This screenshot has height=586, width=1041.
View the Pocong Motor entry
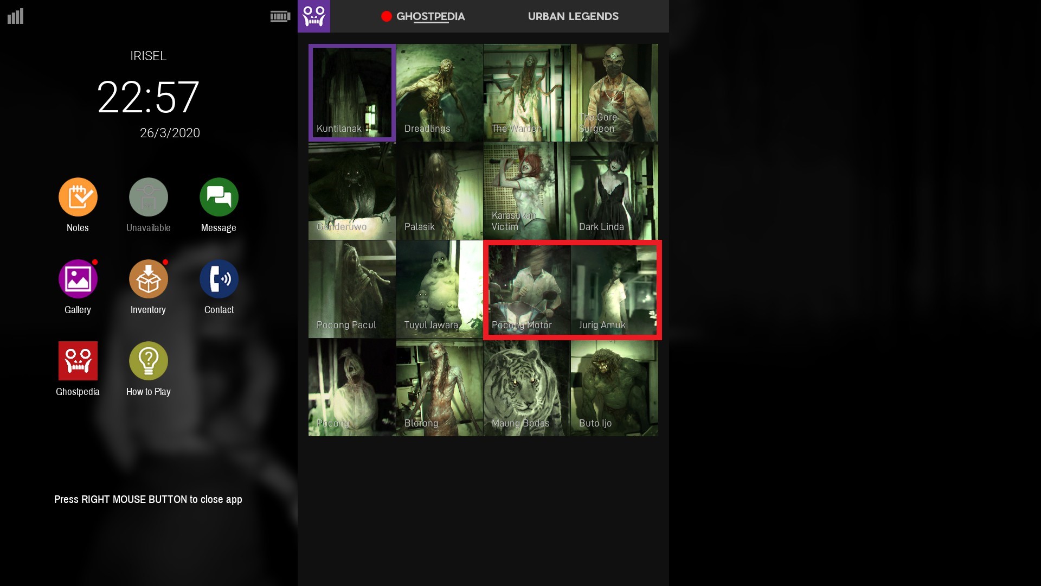527,289
